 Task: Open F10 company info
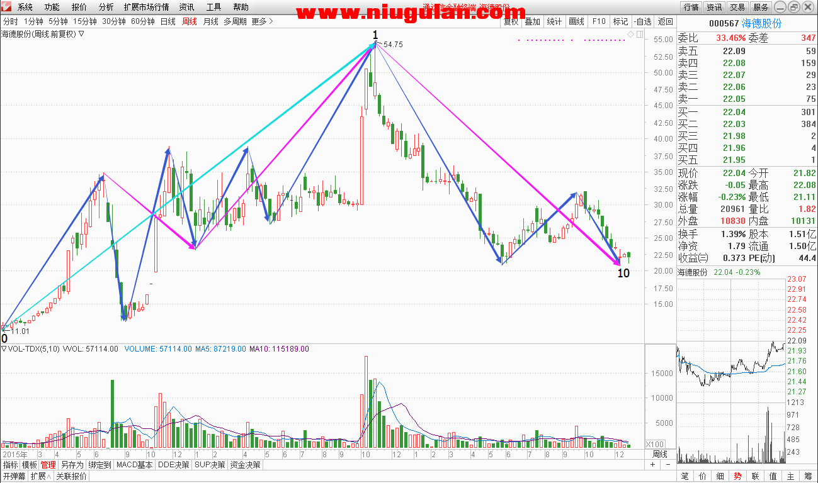click(598, 21)
